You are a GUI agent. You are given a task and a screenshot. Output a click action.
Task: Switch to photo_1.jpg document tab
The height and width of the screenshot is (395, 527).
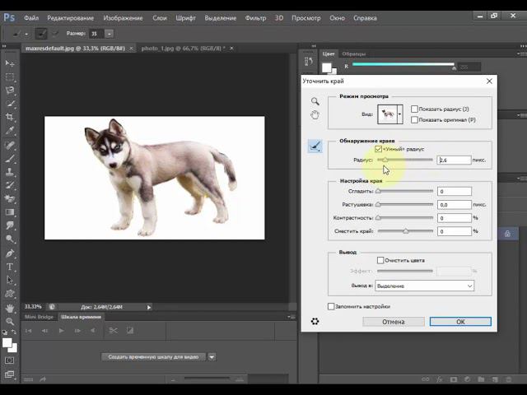(183, 49)
